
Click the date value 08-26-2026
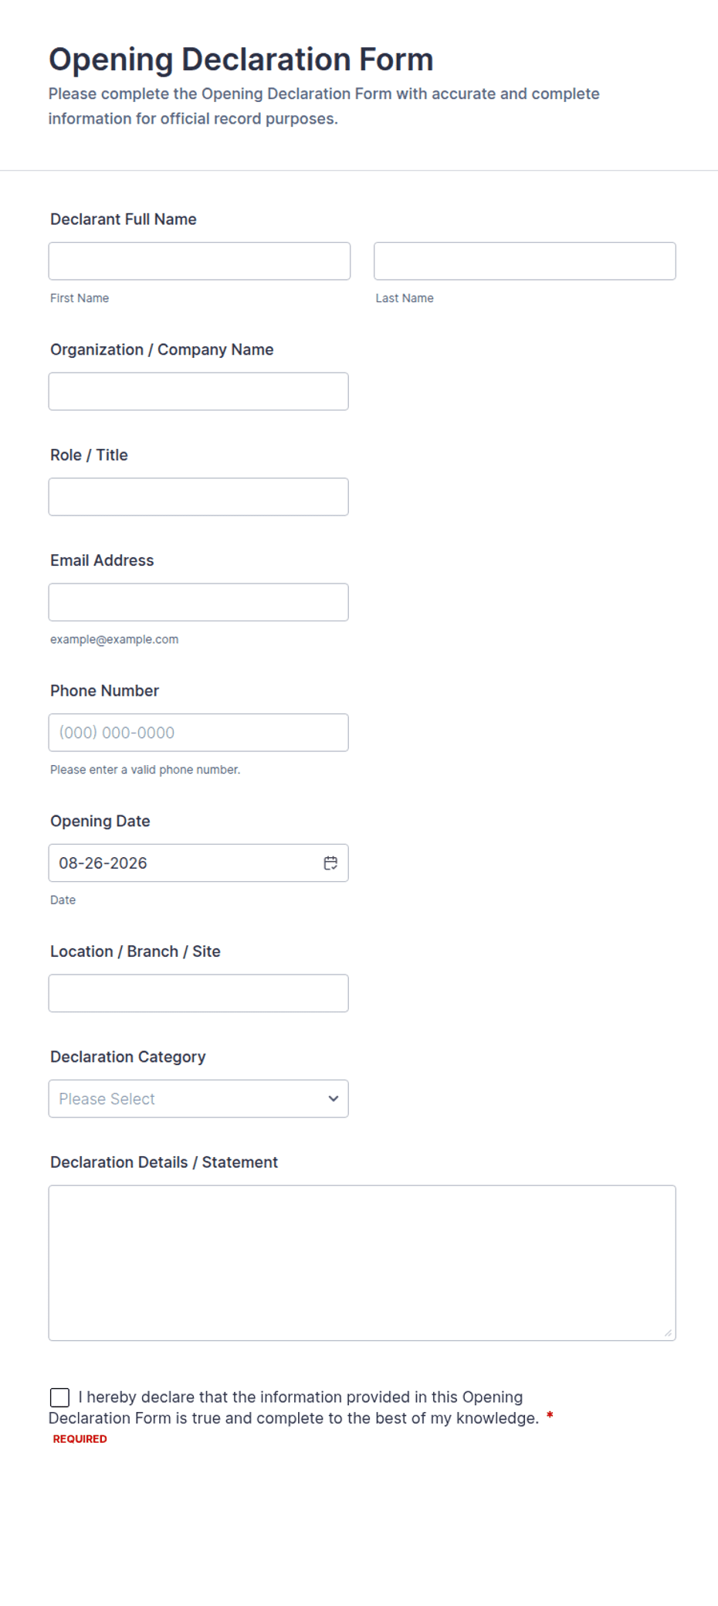tap(103, 863)
